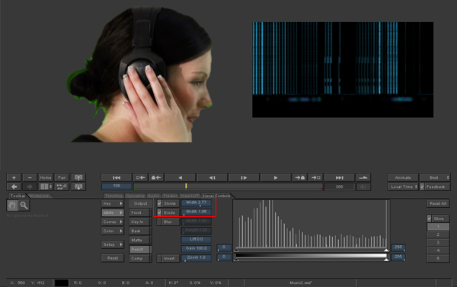457x287 pixels.
Task: Play the clip forward
Action: tap(276, 177)
